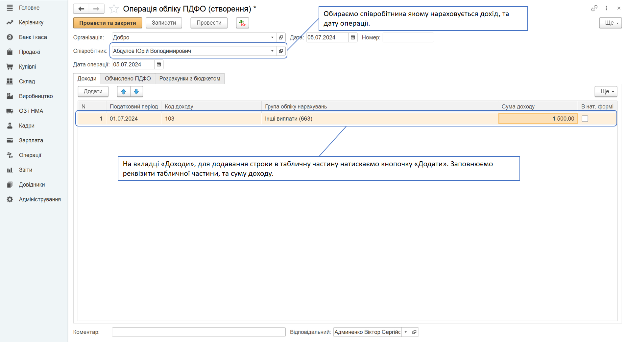The width and height of the screenshot is (626, 343).
Task: Click the Записати button
Action: [x=164, y=23]
